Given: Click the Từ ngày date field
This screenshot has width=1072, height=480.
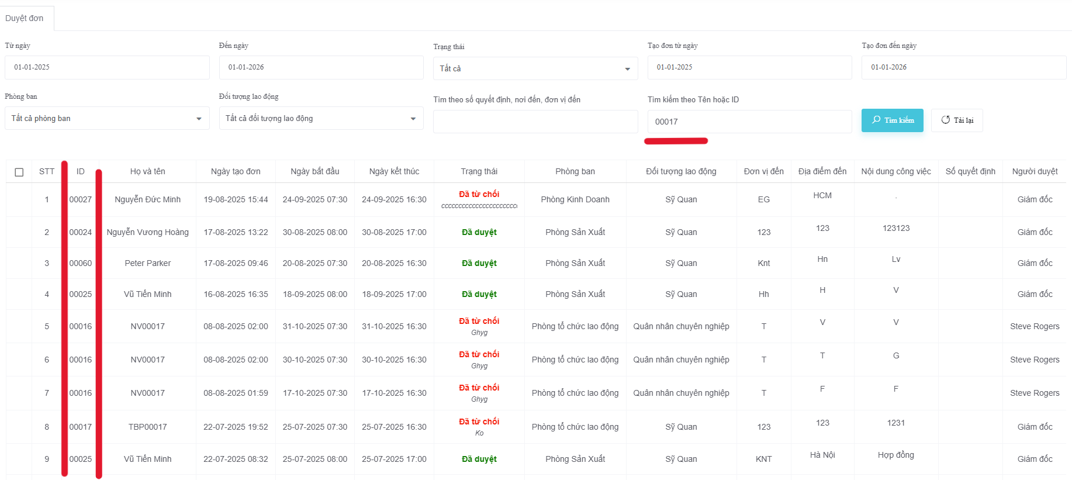Looking at the screenshot, I should pyautogui.click(x=107, y=67).
